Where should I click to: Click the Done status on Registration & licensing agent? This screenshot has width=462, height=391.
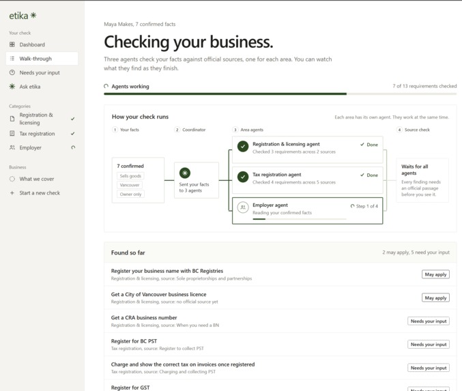tap(369, 145)
